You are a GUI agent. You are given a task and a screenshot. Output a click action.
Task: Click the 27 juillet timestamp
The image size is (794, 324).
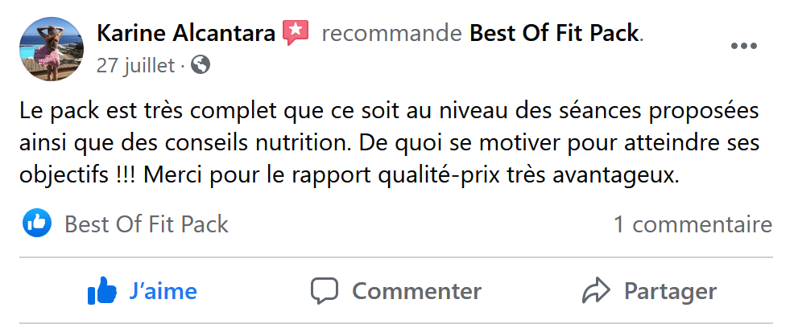click(x=135, y=65)
